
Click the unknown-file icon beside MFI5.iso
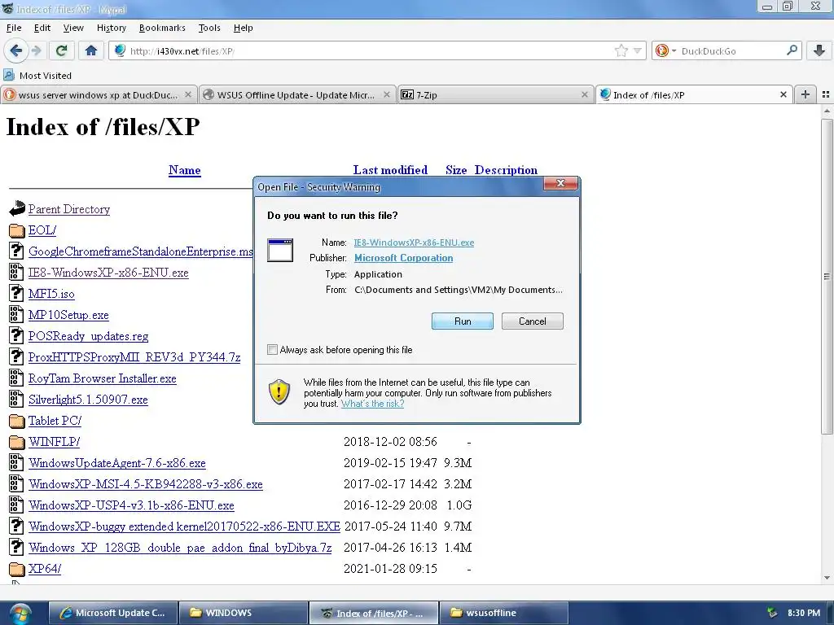16,293
